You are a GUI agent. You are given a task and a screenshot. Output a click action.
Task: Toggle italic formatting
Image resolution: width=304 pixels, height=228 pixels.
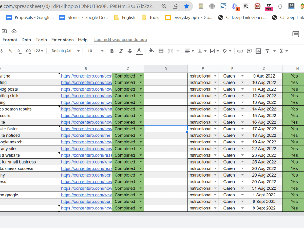121,51
